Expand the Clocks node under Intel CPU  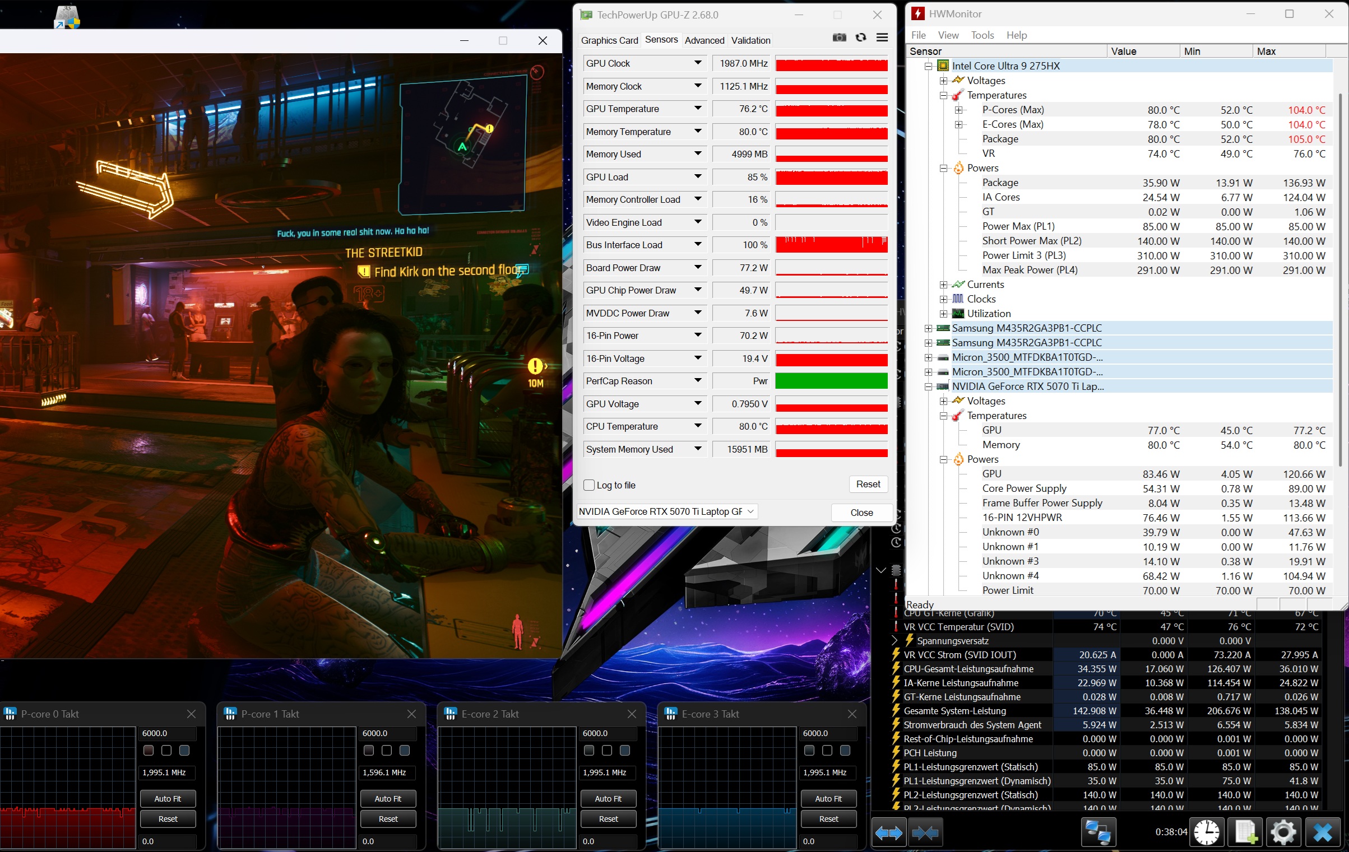click(944, 299)
